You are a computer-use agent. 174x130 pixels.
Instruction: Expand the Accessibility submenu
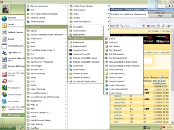point(86,27)
